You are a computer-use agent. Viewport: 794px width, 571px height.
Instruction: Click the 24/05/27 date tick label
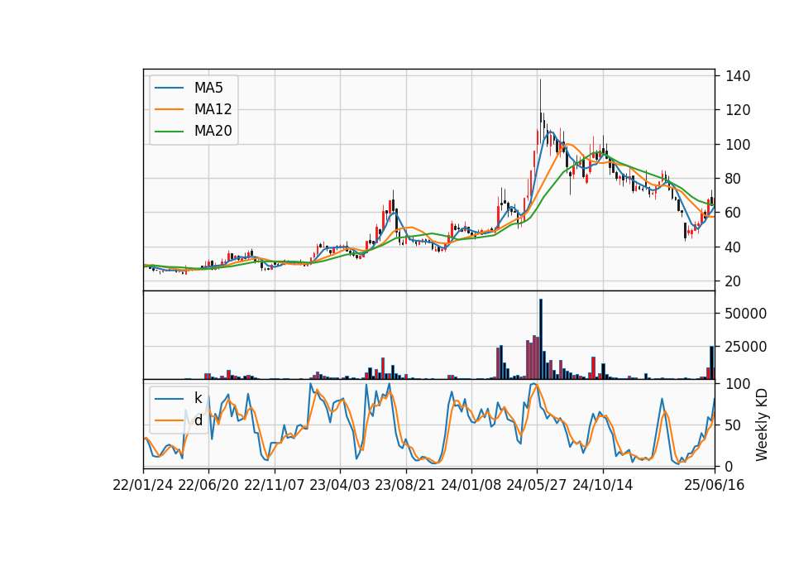tap(537, 485)
